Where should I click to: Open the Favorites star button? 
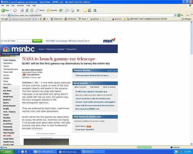52,10
